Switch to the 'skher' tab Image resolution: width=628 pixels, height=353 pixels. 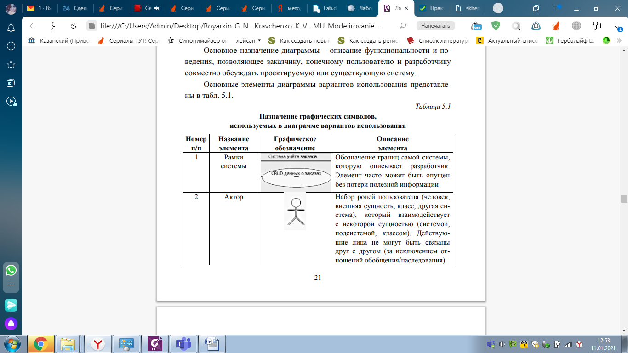coord(468,8)
